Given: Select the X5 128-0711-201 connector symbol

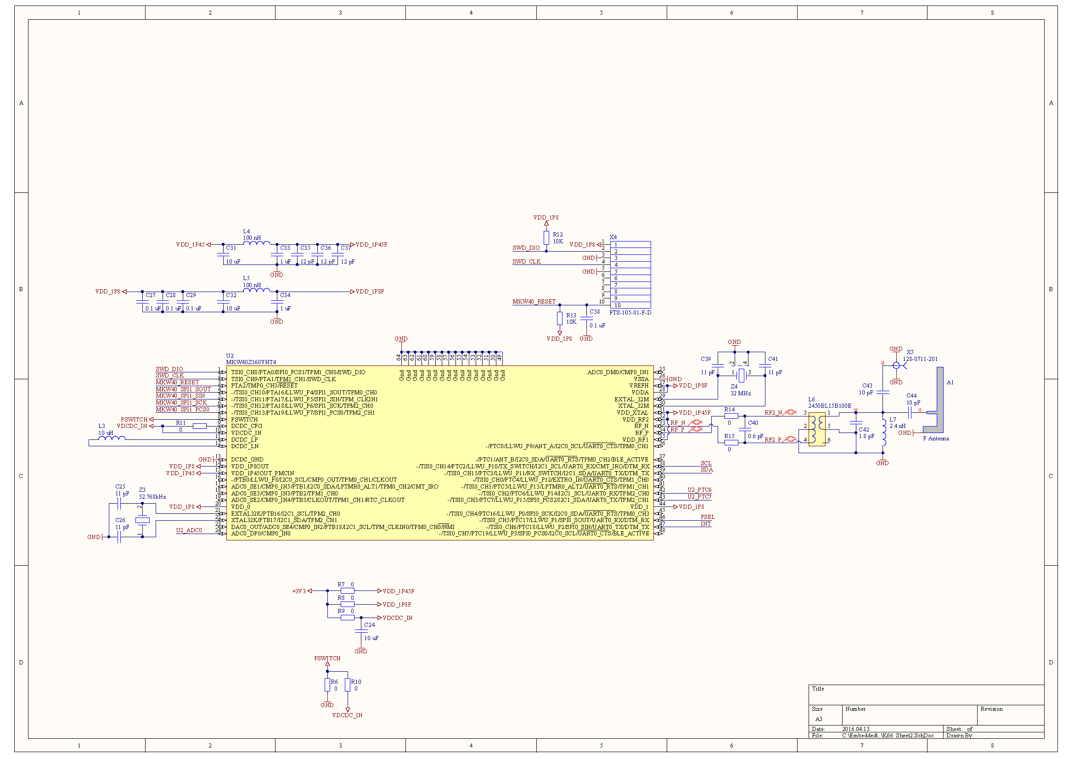Looking at the screenshot, I should [x=896, y=365].
